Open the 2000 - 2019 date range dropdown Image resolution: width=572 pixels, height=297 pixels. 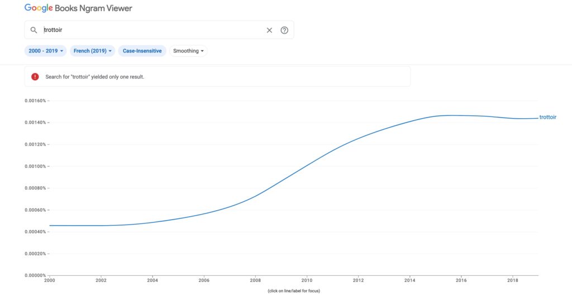tap(46, 51)
